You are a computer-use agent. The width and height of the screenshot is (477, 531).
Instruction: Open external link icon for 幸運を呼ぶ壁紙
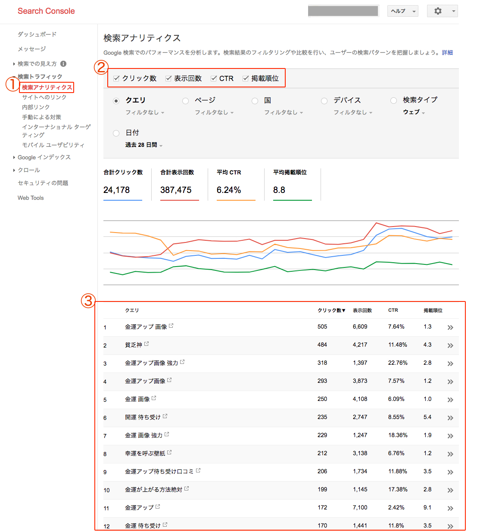click(169, 453)
